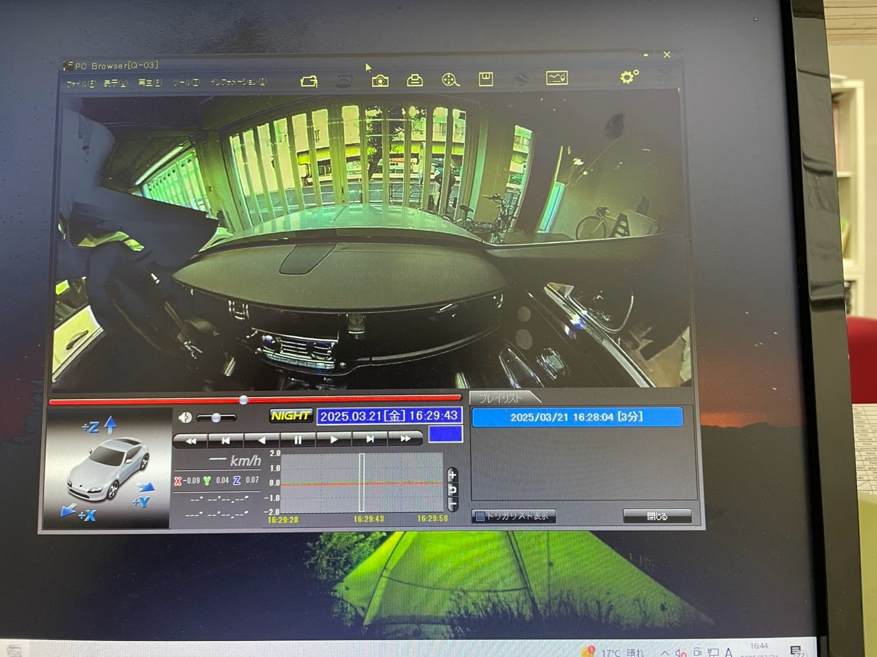Click the grayed-out dome camera toolbar icon
Viewport: 877px width, 657px height.
click(344, 81)
